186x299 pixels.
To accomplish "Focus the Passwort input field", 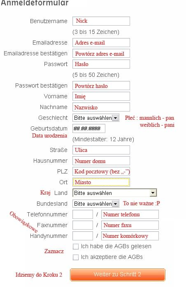I will click(101, 64).
